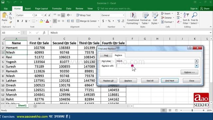Apply Percent Style format
213x120 pixels.
[109, 21]
